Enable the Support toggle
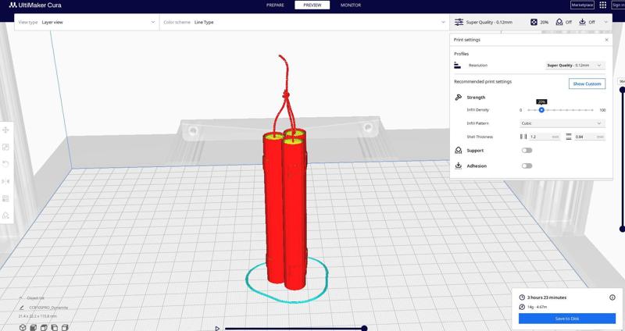Screen dimensions: 625x331 [527, 151]
